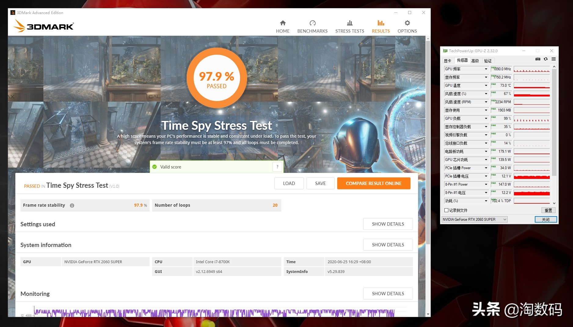573x327 pixels.
Task: Click the Valid score question mark help
Action: coord(277,167)
